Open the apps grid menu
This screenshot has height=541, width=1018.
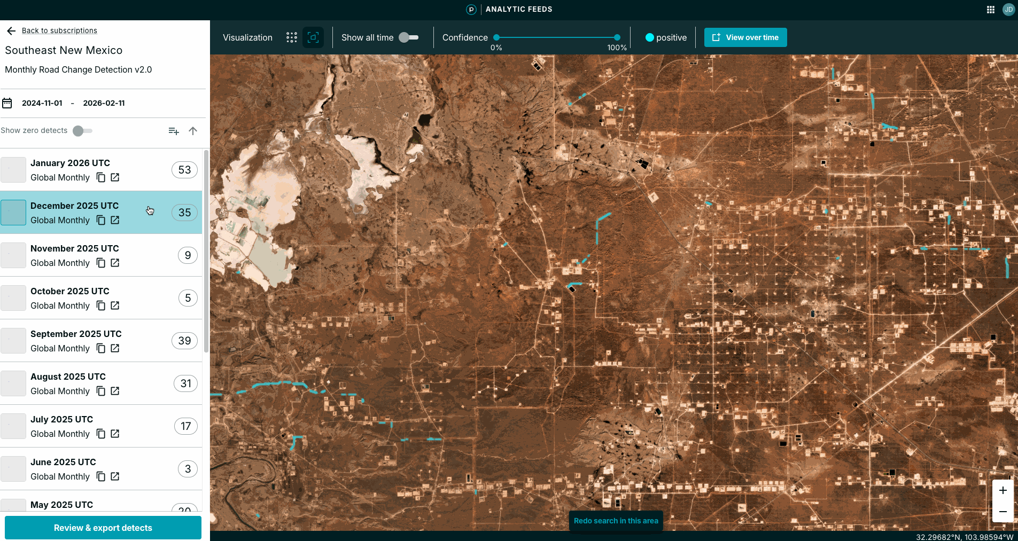(990, 10)
